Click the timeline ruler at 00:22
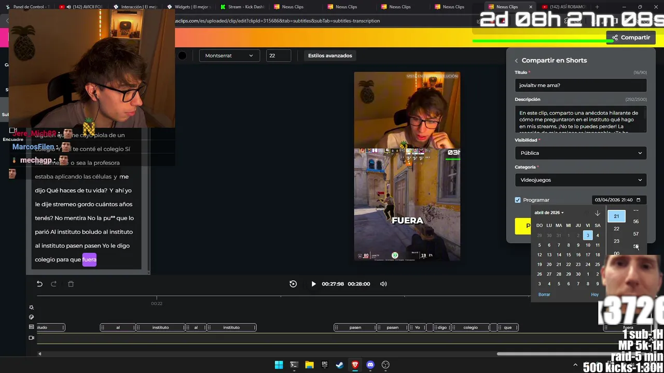The height and width of the screenshot is (373, 664). click(x=157, y=304)
